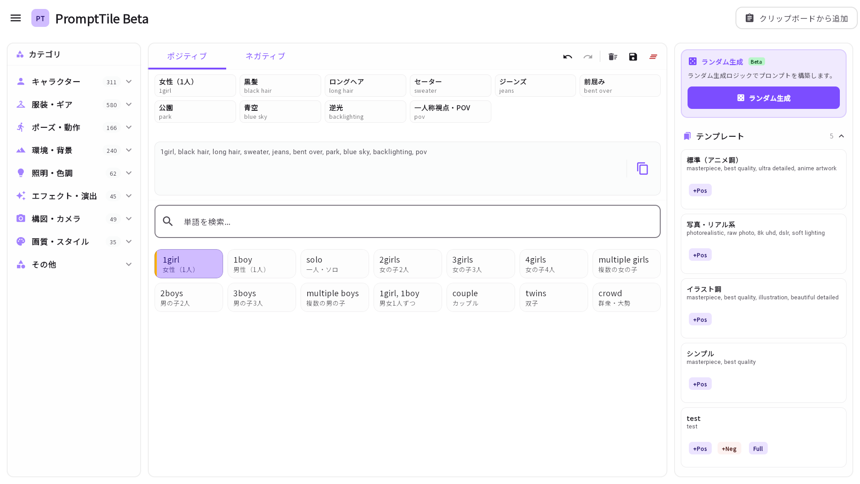Image resolution: width=860 pixels, height=484 pixels.
Task: Expand the エフェクト・演出 category chevron
Action: 129,196
